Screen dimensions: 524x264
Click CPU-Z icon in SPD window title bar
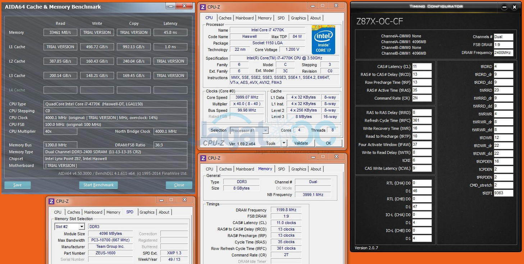click(x=51, y=201)
